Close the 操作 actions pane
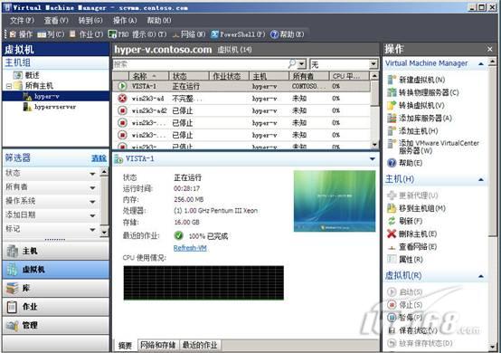Image resolution: width=501 pixels, height=353 pixels. coord(490,49)
